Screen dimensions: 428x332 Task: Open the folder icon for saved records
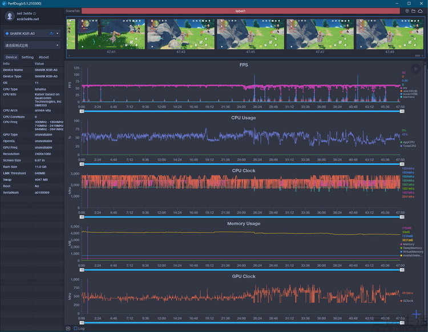[414, 11]
